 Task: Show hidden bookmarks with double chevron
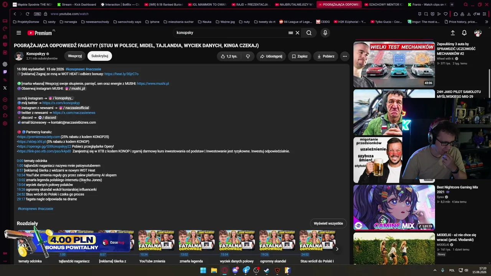[486, 22]
